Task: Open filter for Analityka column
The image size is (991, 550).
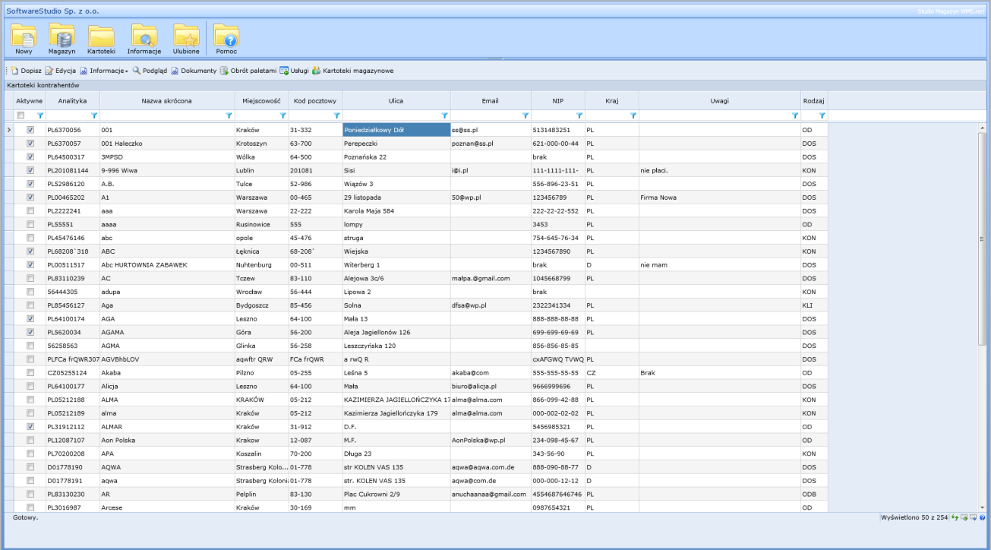Action: (94, 115)
